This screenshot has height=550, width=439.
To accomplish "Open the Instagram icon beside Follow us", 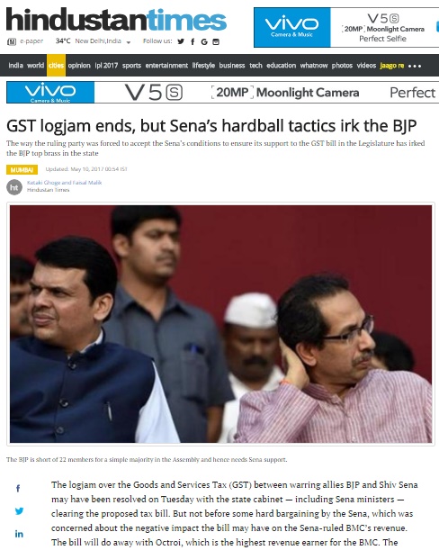I will (x=216, y=41).
